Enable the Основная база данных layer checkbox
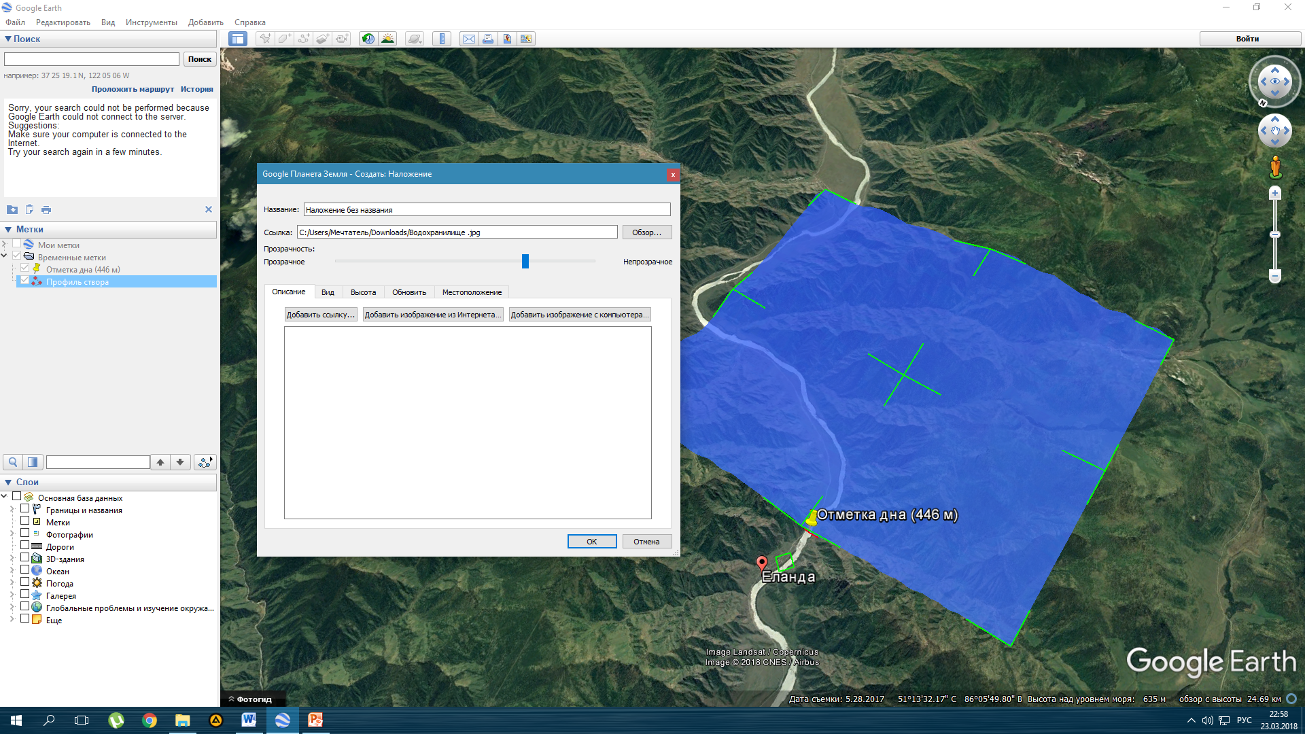Viewport: 1305px width, 734px height. [x=16, y=497]
